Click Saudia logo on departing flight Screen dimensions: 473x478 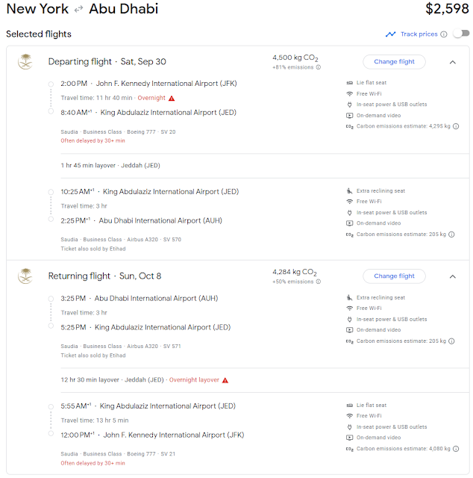(25, 61)
